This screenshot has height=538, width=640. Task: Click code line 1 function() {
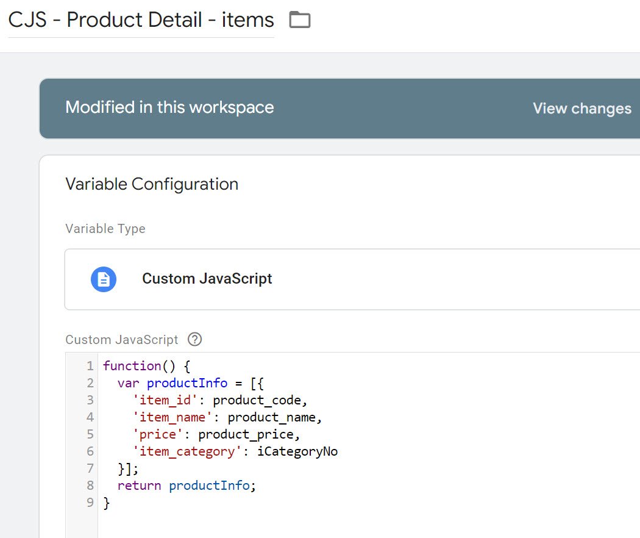click(146, 366)
